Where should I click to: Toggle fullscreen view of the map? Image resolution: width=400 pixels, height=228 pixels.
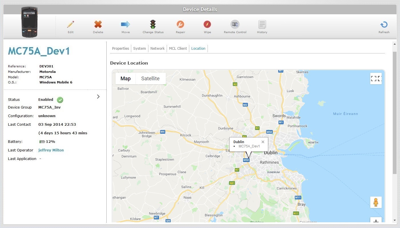pos(376,79)
